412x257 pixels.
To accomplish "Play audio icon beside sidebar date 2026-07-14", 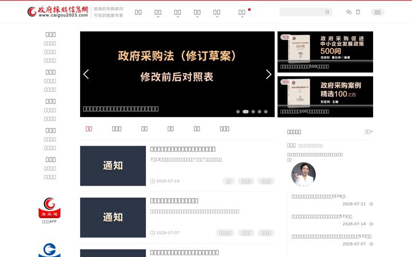I will click(371, 224).
